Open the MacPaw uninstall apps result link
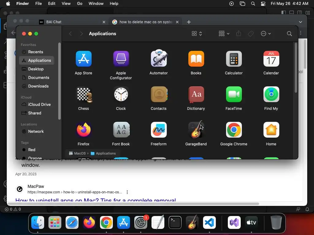Image resolution: width=314 pixels, height=235 pixels. 96,200
